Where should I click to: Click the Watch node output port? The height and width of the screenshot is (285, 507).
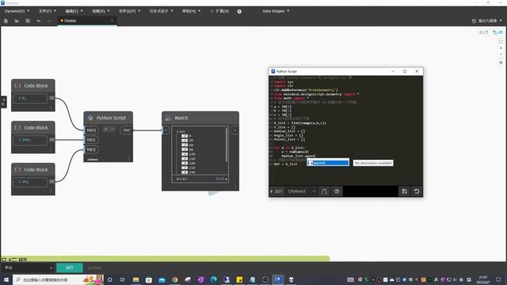(235, 130)
